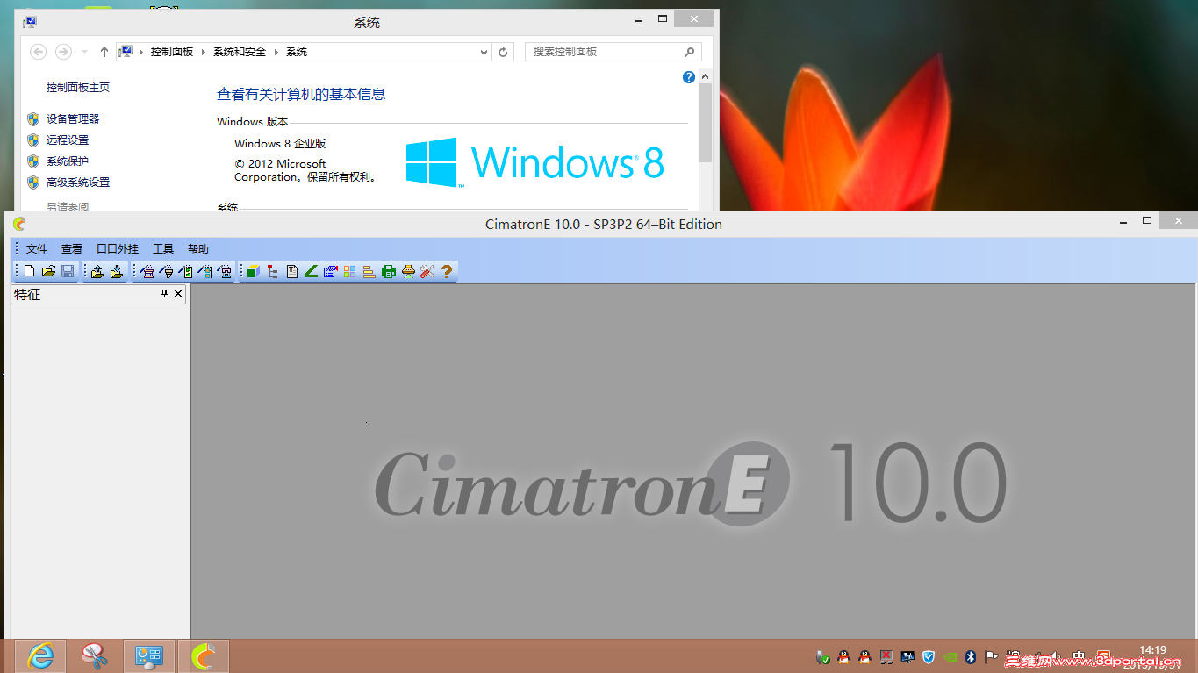Click the scroll up arrow in System window
1198x673 pixels.
coord(706,77)
